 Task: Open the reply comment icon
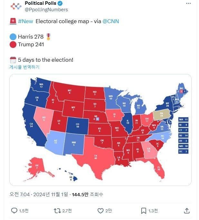pyautogui.click(x=14, y=211)
